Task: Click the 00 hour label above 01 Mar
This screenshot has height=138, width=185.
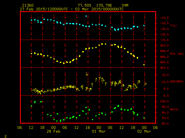Action: coord(99,128)
